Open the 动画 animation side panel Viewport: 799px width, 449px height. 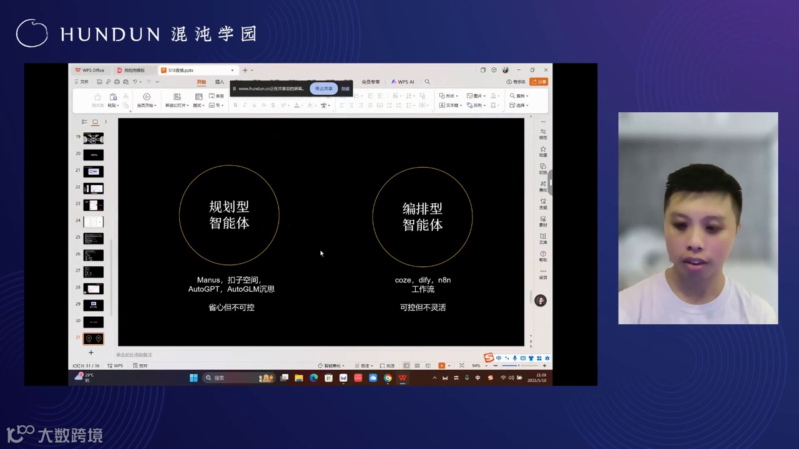(543, 151)
